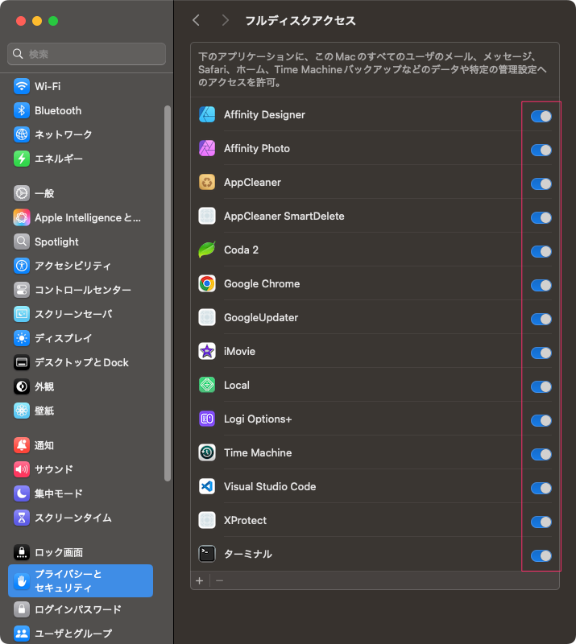Open ディスプレイ settings pane
The height and width of the screenshot is (644, 576).
[63, 338]
